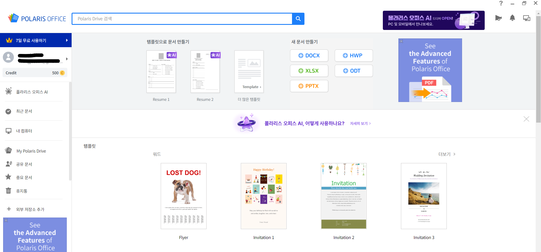Click the 최근 문서 checkmark icon
541x252 pixels.
pyautogui.click(x=8, y=111)
